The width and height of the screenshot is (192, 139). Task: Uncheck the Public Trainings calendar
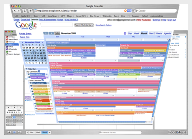click(x=32, y=91)
